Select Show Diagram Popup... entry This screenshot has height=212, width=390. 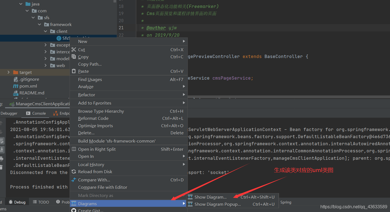[232, 204]
